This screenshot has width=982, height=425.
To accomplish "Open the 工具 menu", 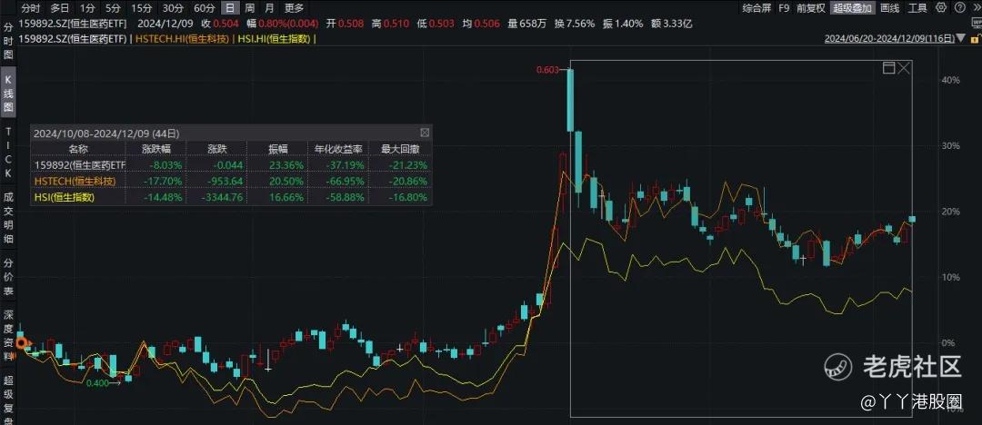I will point(917,8).
